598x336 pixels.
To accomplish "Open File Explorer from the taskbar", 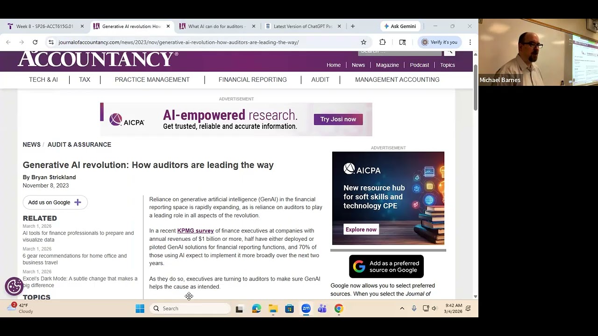I will pos(273,308).
